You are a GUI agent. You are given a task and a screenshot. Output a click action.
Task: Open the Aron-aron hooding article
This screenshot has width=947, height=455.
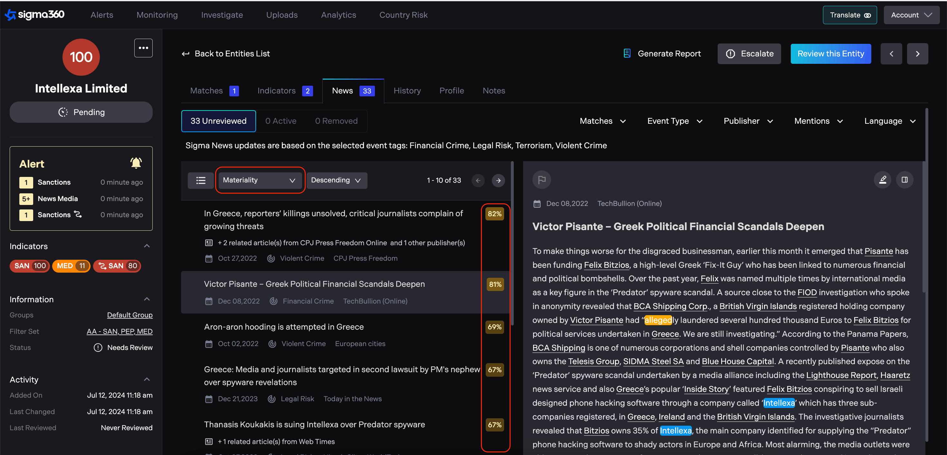[x=283, y=327]
